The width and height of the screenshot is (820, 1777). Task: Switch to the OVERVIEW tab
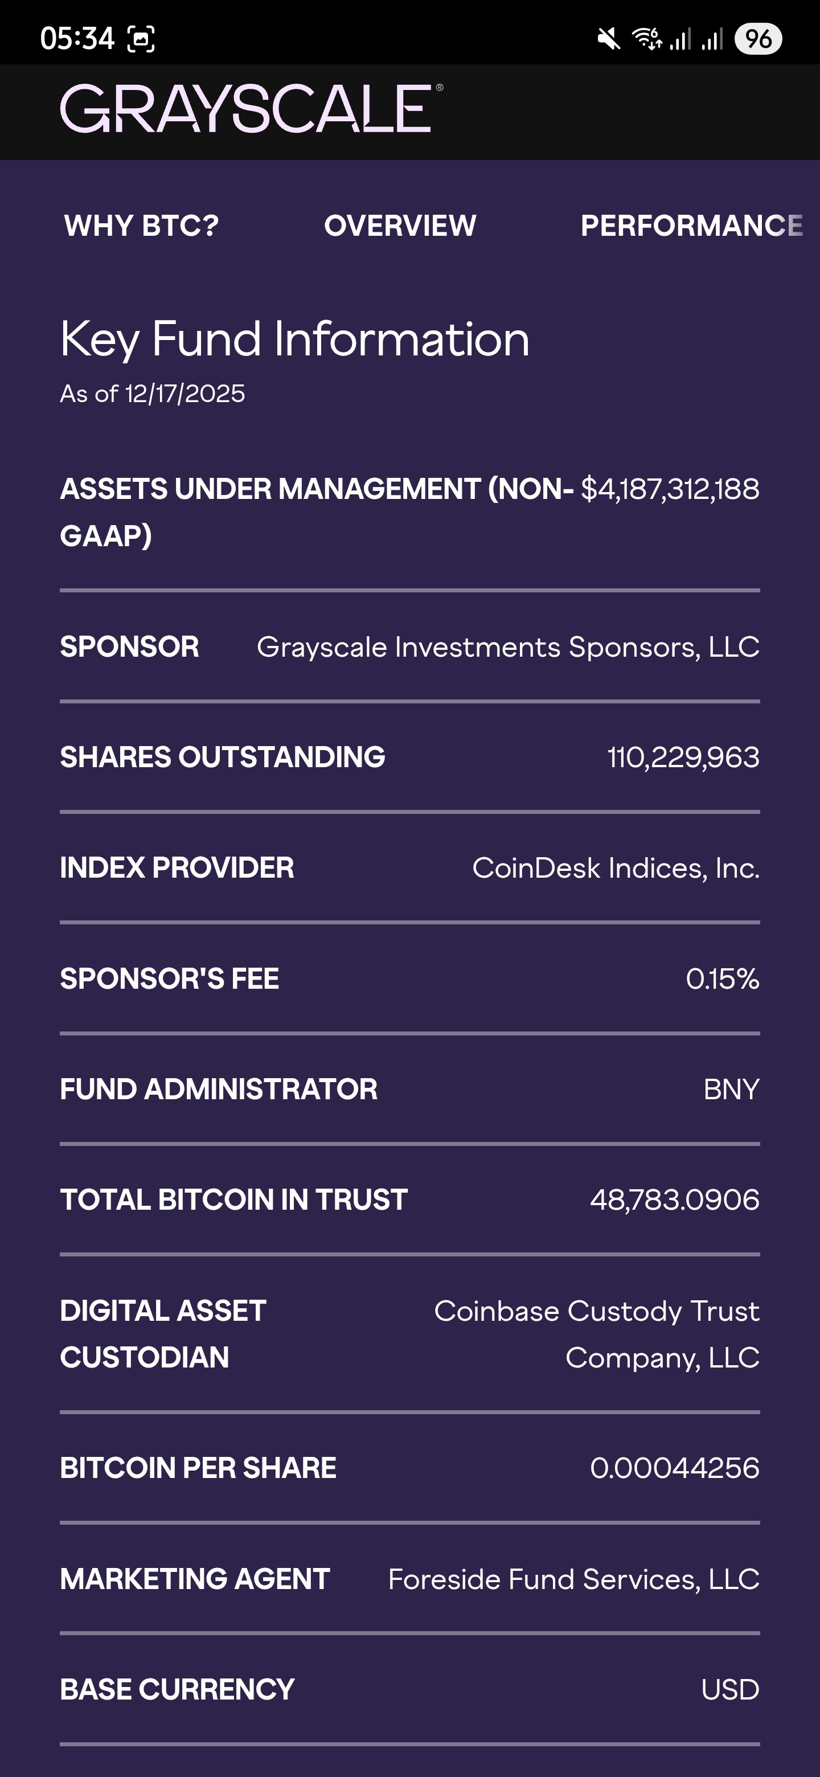point(400,226)
